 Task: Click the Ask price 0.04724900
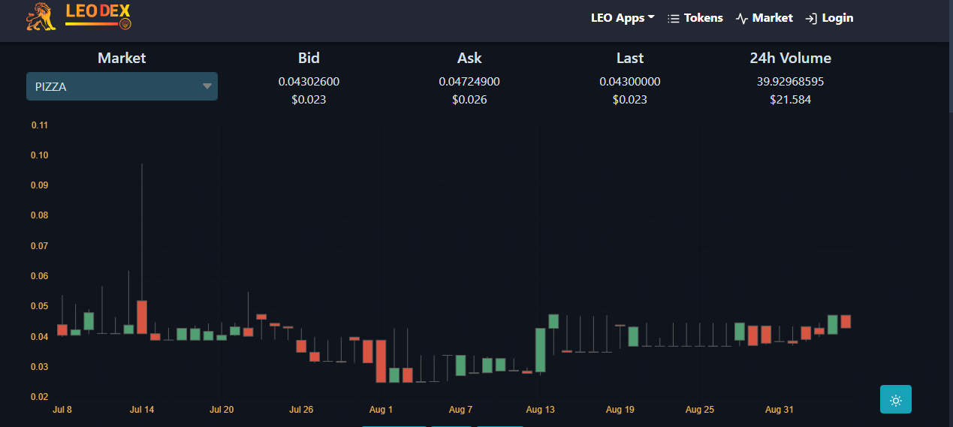[x=469, y=82]
